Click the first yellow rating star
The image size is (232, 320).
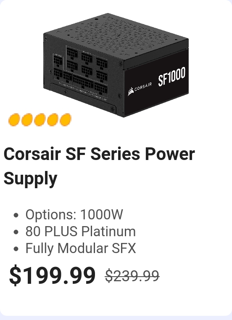[x=14, y=120]
